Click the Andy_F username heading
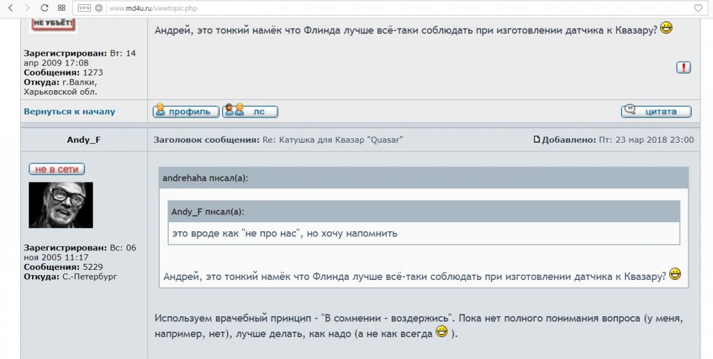 [x=84, y=140]
